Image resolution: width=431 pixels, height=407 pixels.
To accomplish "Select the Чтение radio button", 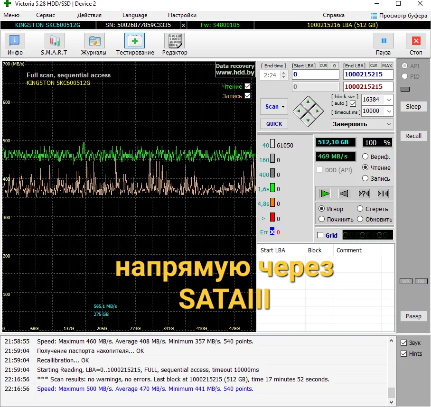I will (x=365, y=167).
